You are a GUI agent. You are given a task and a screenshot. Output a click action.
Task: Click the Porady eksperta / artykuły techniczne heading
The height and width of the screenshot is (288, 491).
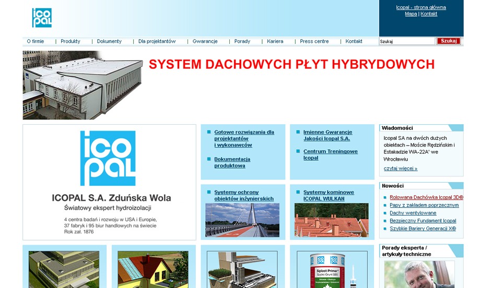click(406, 251)
